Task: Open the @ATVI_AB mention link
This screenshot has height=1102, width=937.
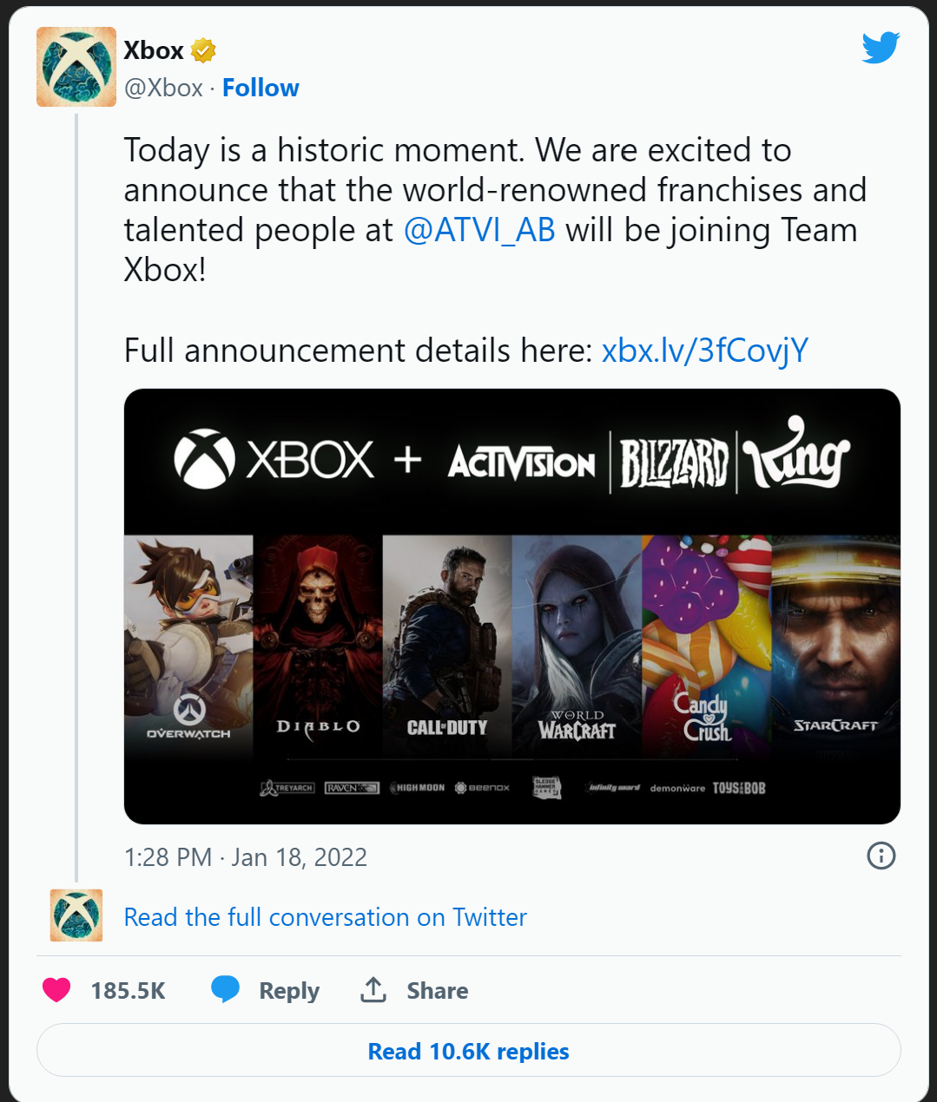Action: click(479, 230)
